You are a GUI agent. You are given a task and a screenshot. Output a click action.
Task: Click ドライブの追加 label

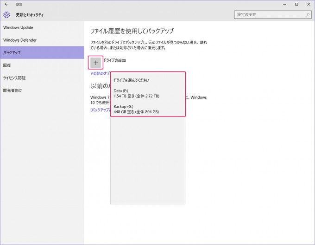tap(115, 60)
